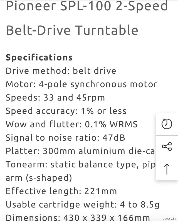The width and height of the screenshot is (178, 222).
Task: Click the 0.1% WRMS value
Action: click(x=111, y=124)
